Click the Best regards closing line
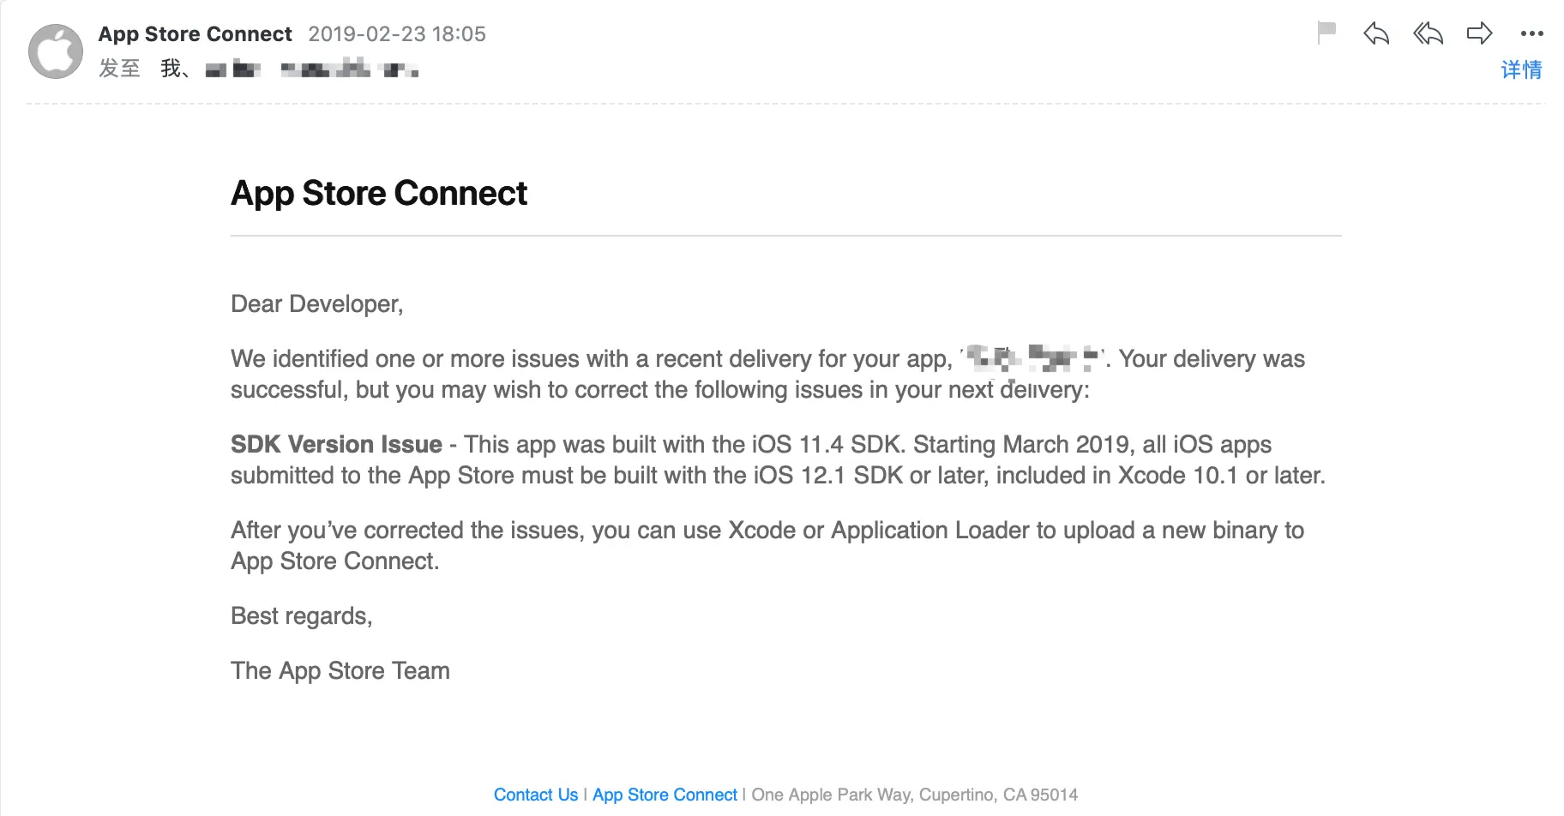The image size is (1564, 816). [301, 616]
